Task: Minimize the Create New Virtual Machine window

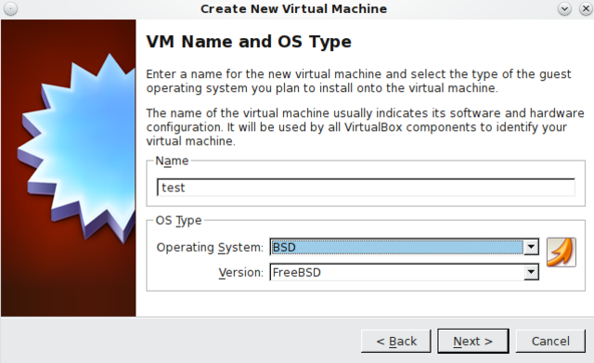Action: pyautogui.click(x=564, y=8)
